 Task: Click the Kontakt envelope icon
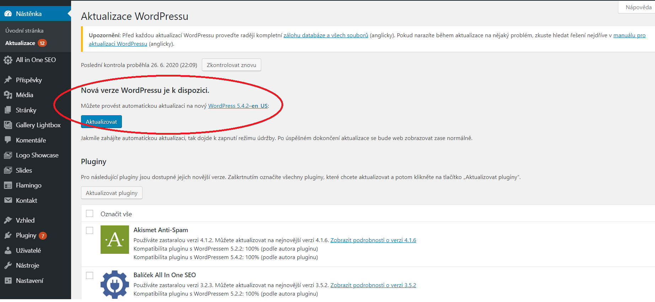(x=8, y=200)
